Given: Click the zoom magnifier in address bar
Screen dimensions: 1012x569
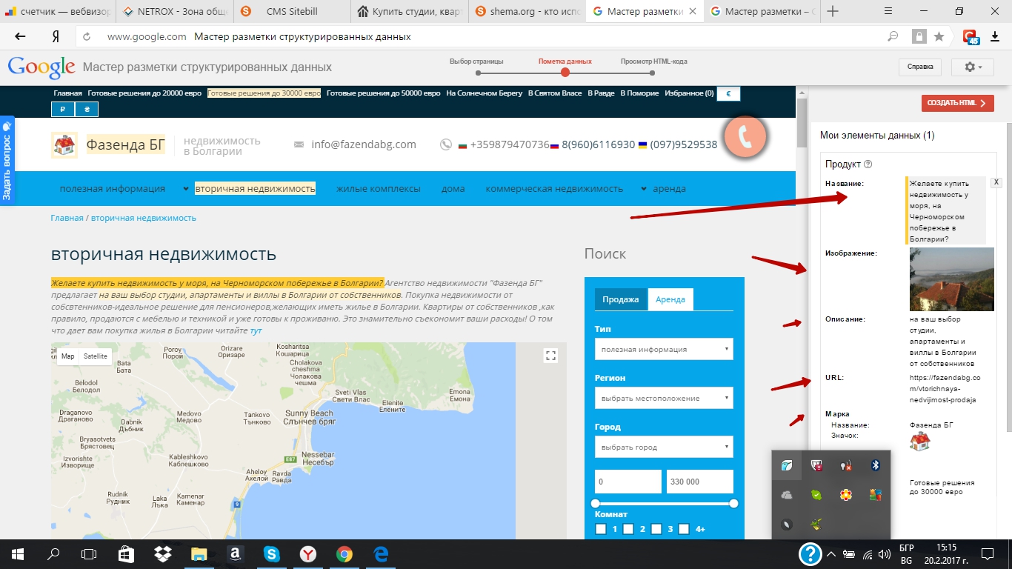Looking at the screenshot, I should (x=893, y=36).
